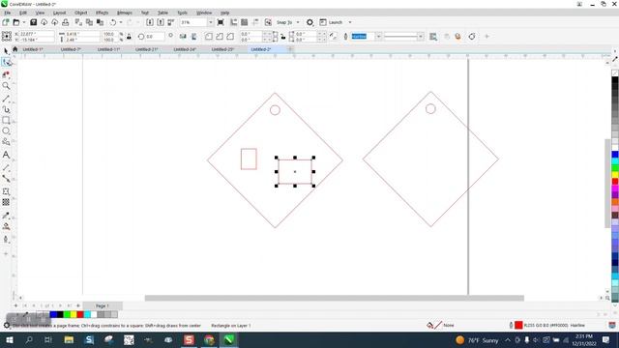The image size is (619, 348).
Task: Open the File menu
Action: click(8, 13)
